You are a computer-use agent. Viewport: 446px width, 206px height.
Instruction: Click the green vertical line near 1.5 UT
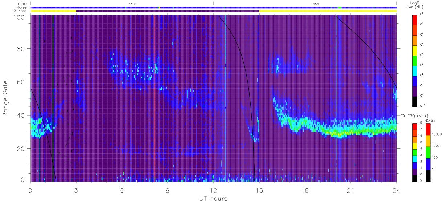pyautogui.click(x=53, y=98)
